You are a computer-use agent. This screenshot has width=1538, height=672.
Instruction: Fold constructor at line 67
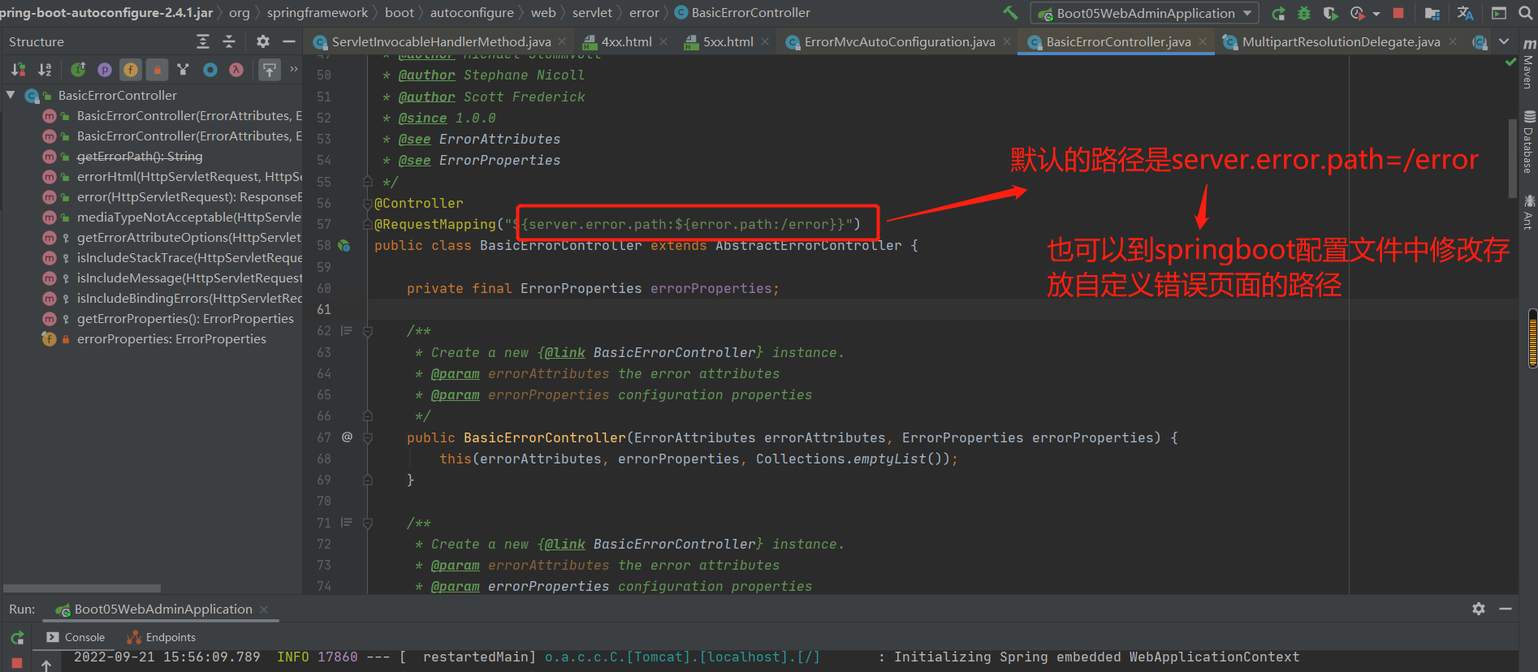click(x=367, y=437)
